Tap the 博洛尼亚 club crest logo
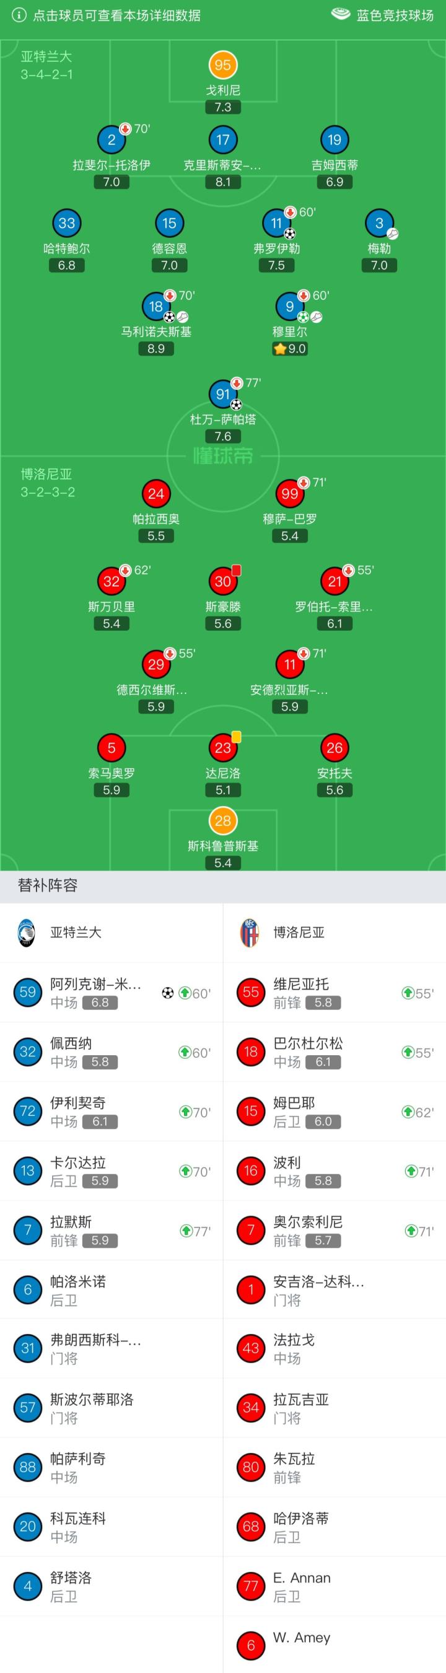446x1673 pixels. [x=249, y=933]
